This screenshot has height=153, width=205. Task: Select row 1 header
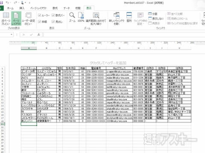pyautogui.click(x=2, y=68)
